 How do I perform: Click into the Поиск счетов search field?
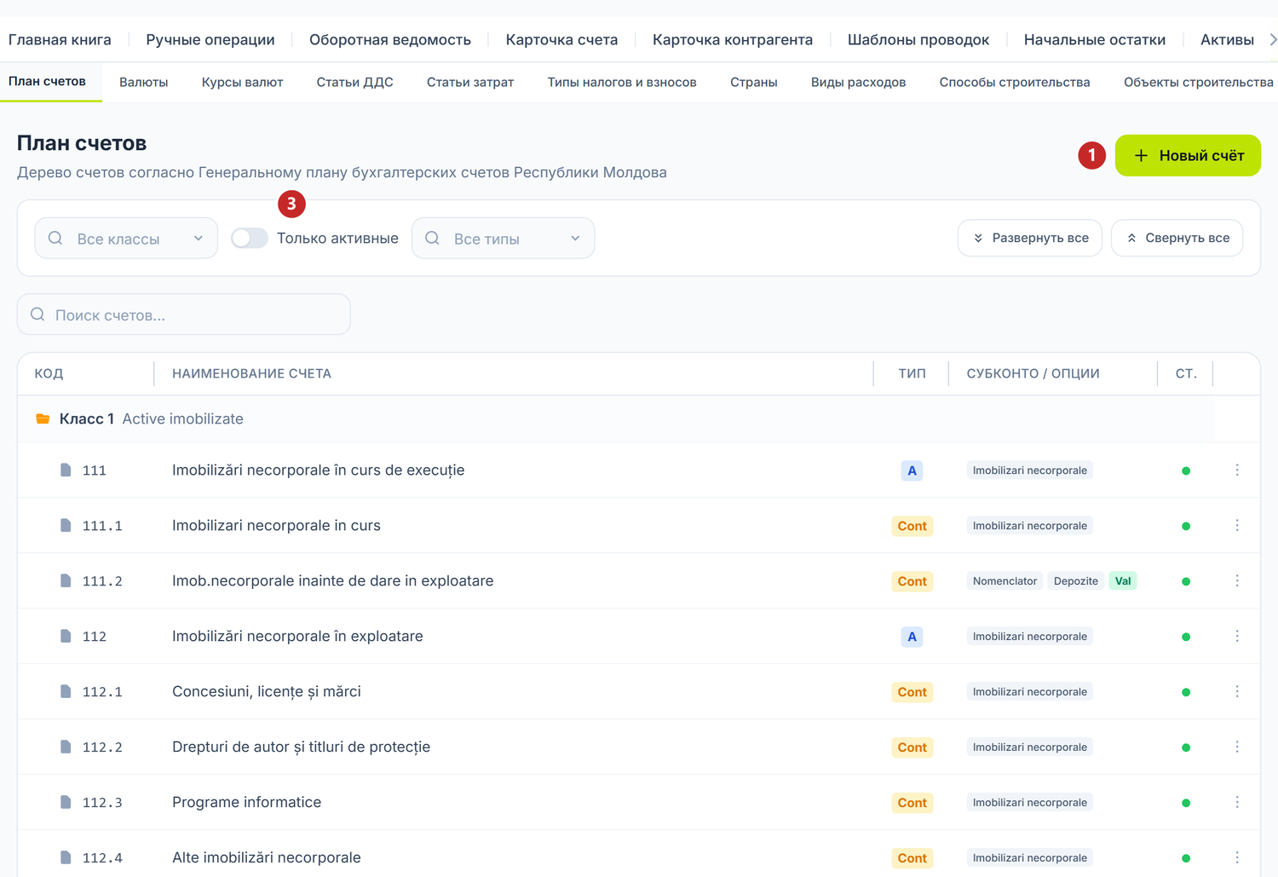pos(184,314)
